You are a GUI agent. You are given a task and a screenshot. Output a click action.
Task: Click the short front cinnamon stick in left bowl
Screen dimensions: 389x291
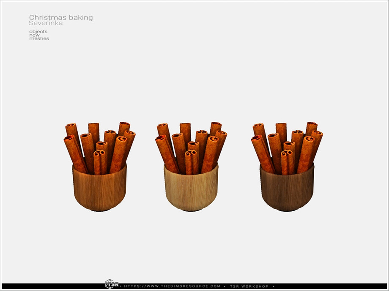tap(98, 163)
